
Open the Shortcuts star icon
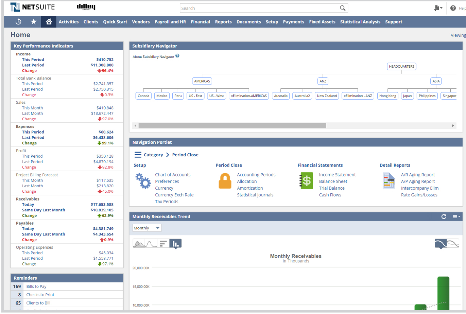click(34, 22)
